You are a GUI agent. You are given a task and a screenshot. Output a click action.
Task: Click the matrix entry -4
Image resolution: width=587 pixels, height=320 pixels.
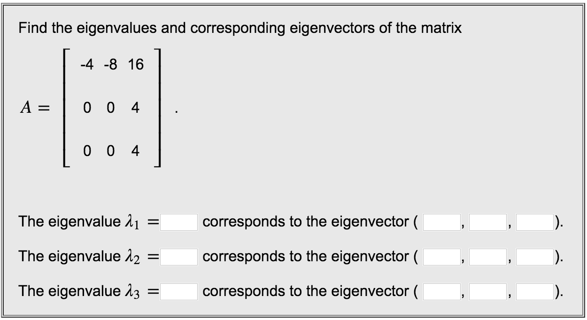click(86, 63)
